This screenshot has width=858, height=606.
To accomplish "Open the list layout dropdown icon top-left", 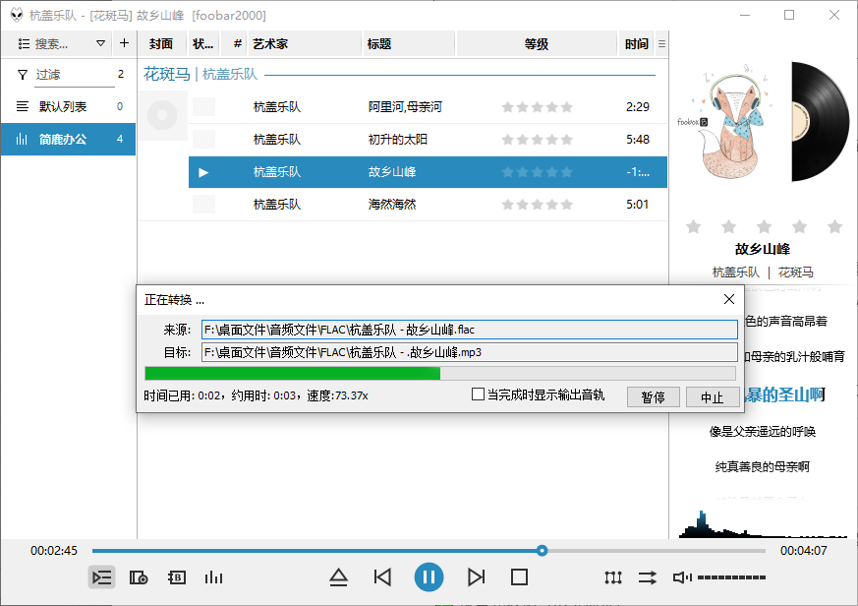I will point(22,43).
